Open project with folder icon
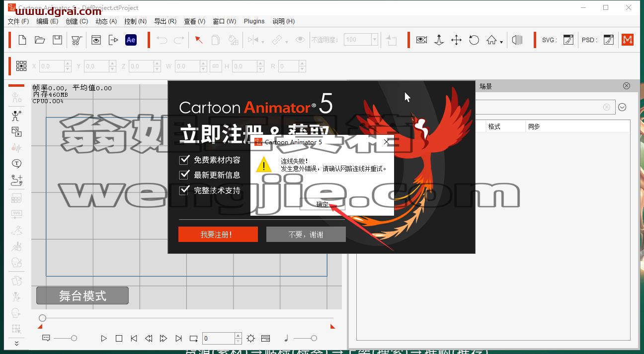Image resolution: width=644 pixels, height=354 pixels. (x=40, y=40)
